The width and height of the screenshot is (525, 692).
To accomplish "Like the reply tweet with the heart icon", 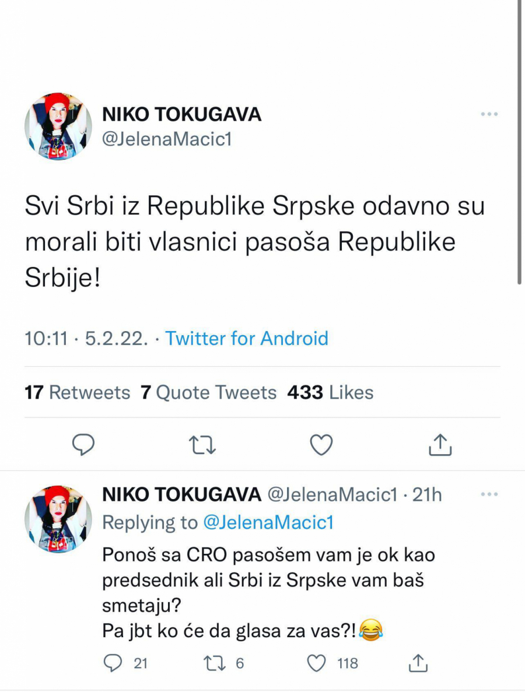I will tap(316, 663).
